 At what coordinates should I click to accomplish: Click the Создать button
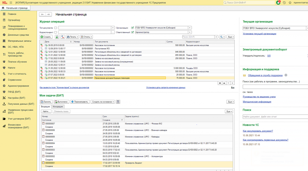click(46, 37)
